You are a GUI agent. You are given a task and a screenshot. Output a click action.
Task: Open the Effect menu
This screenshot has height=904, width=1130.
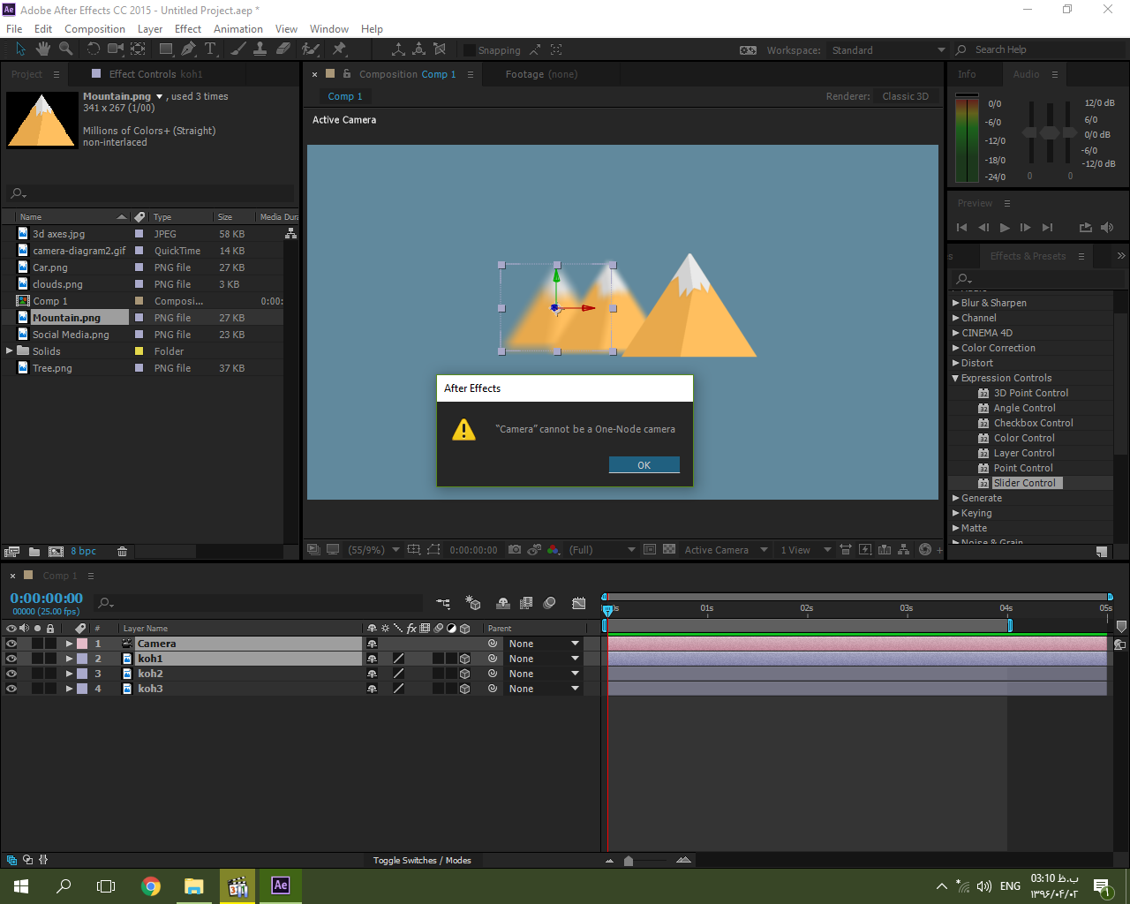click(x=188, y=29)
